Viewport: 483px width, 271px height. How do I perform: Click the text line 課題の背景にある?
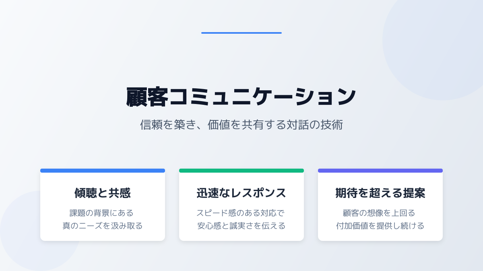click(x=103, y=213)
